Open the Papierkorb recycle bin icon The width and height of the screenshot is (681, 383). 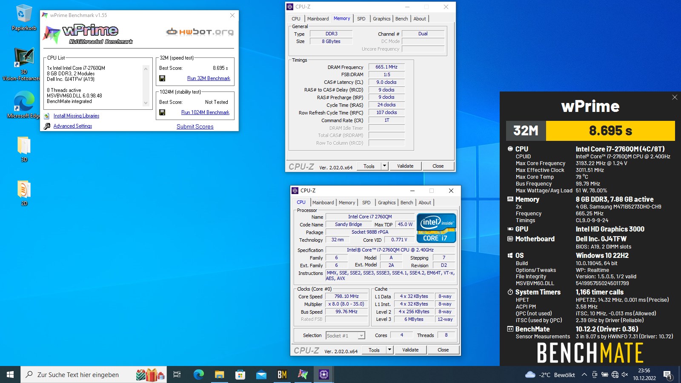(24, 18)
